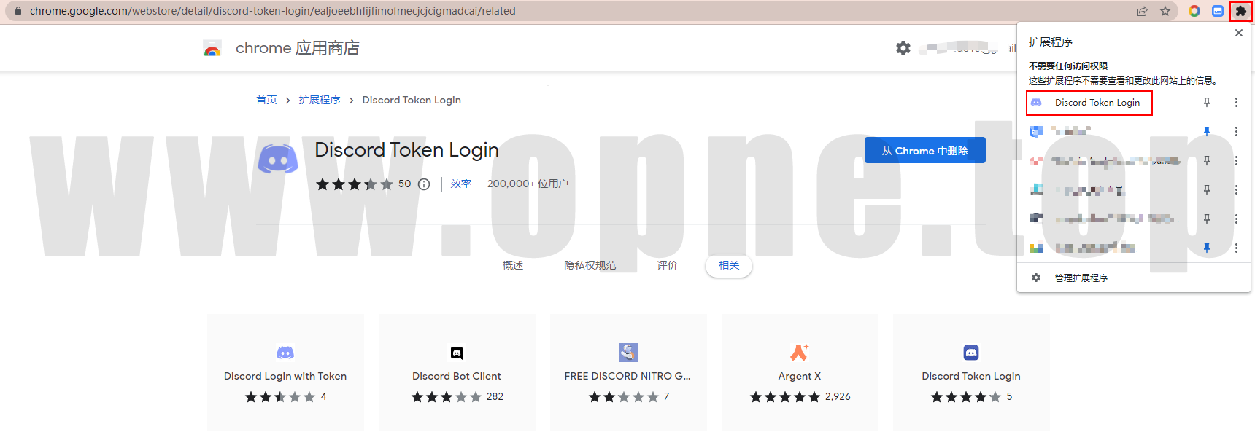Switch to the 评价 tab

(667, 265)
